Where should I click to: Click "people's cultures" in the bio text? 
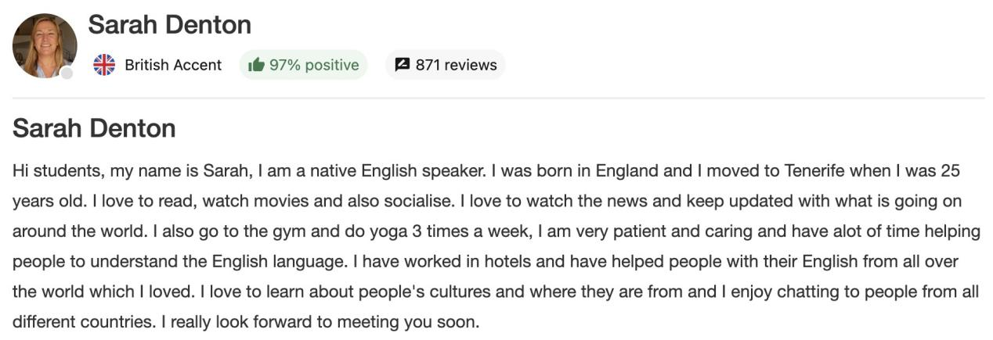coord(446,292)
